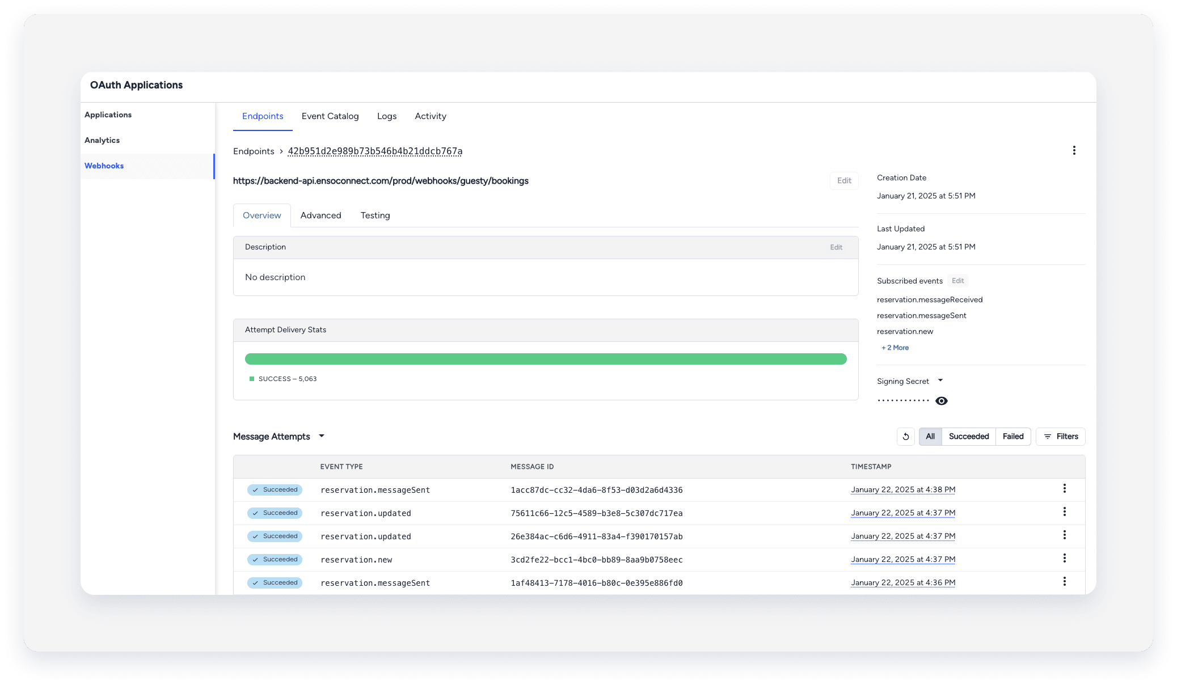This screenshot has width=1177, height=685.
Task: Expand the Signing Secret section
Action: [941, 380]
